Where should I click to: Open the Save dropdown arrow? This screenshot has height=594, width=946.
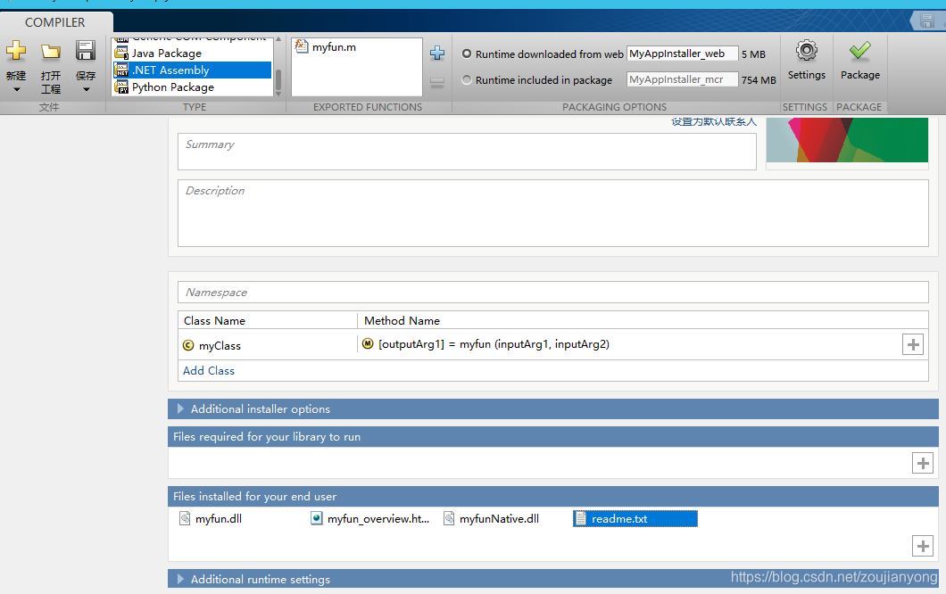pyautogui.click(x=86, y=89)
